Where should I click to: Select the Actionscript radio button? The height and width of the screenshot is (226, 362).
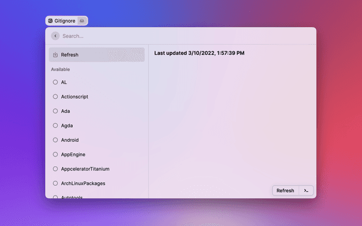click(55, 97)
